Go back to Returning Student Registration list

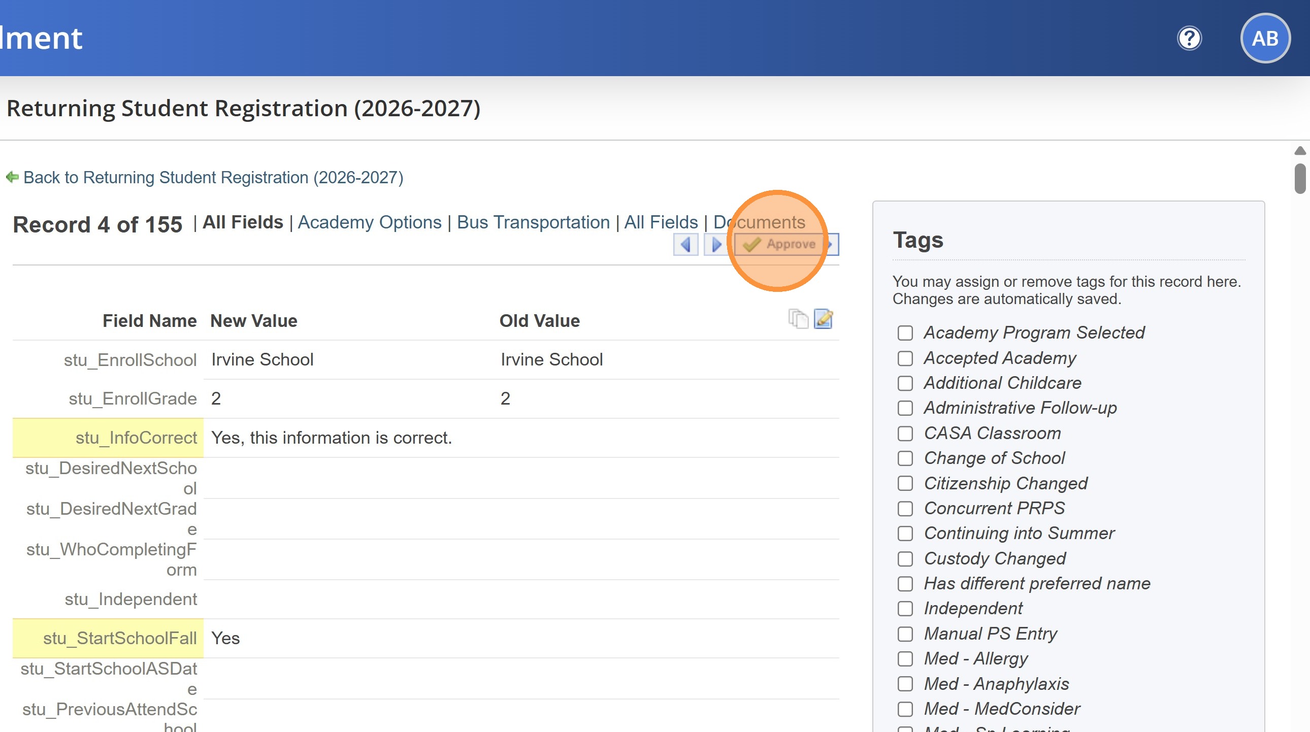pos(213,177)
